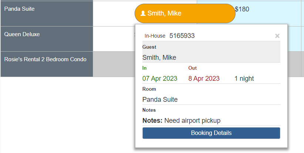This screenshot has width=304, height=153.
Task: Click the Need airport pickup note
Action: (192, 121)
